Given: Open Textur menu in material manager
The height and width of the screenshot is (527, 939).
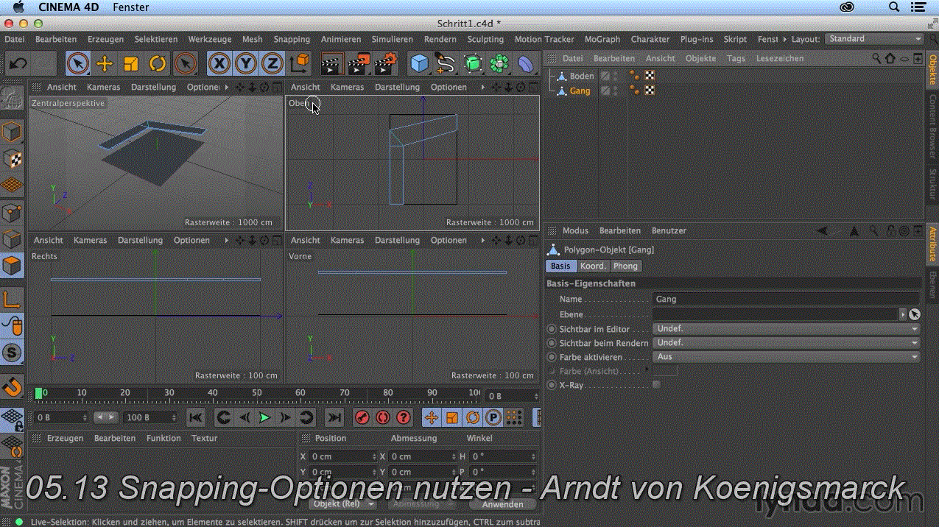Looking at the screenshot, I should [204, 438].
